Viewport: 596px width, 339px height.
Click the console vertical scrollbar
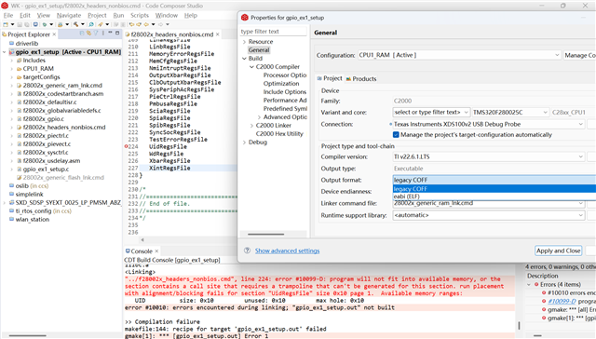pyautogui.click(x=519, y=325)
